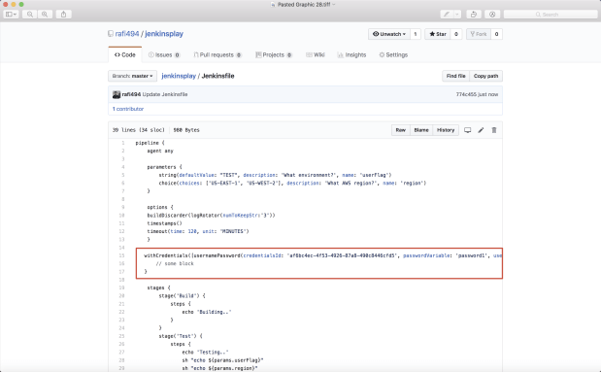The height and width of the screenshot is (372, 601).
Task: Click the pencil edit file icon
Action: [x=481, y=130]
